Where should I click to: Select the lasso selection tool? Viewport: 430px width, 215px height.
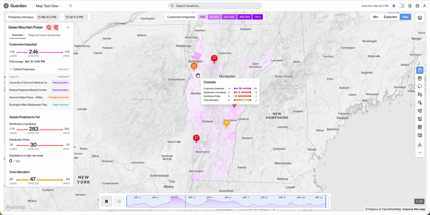[x=420, y=87]
